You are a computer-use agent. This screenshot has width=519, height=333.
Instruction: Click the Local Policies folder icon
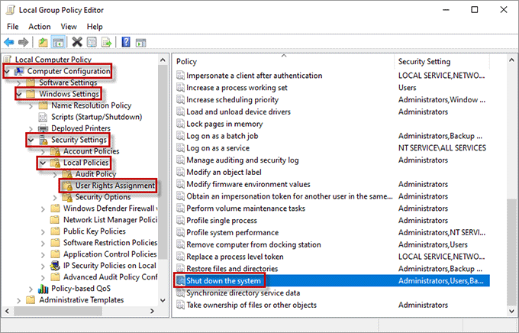click(x=55, y=163)
